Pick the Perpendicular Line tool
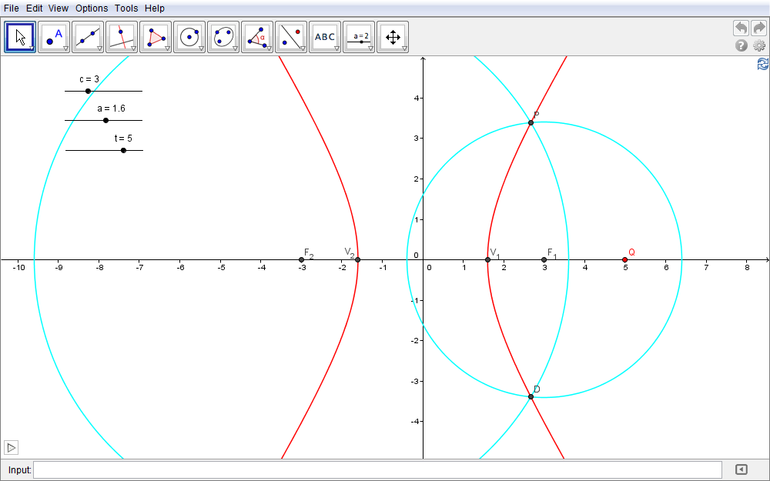 point(122,37)
